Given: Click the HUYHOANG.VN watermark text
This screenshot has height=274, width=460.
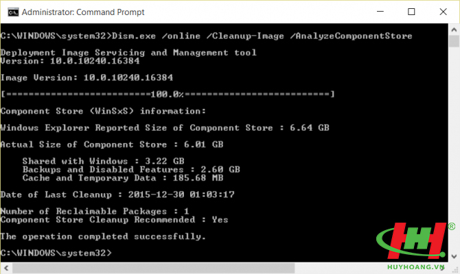Looking at the screenshot, I should (x=415, y=267).
